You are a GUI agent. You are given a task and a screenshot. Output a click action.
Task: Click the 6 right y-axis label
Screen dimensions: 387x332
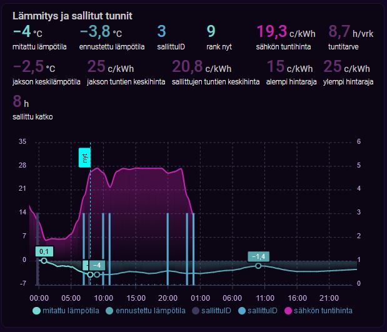pyautogui.click(x=359, y=142)
